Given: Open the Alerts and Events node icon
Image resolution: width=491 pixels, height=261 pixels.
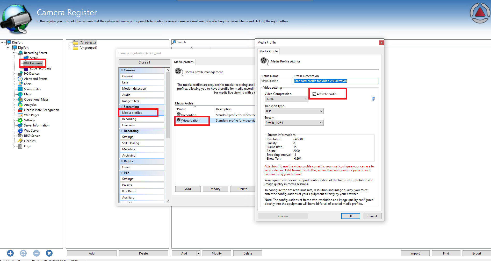Looking at the screenshot, I should click(20, 79).
